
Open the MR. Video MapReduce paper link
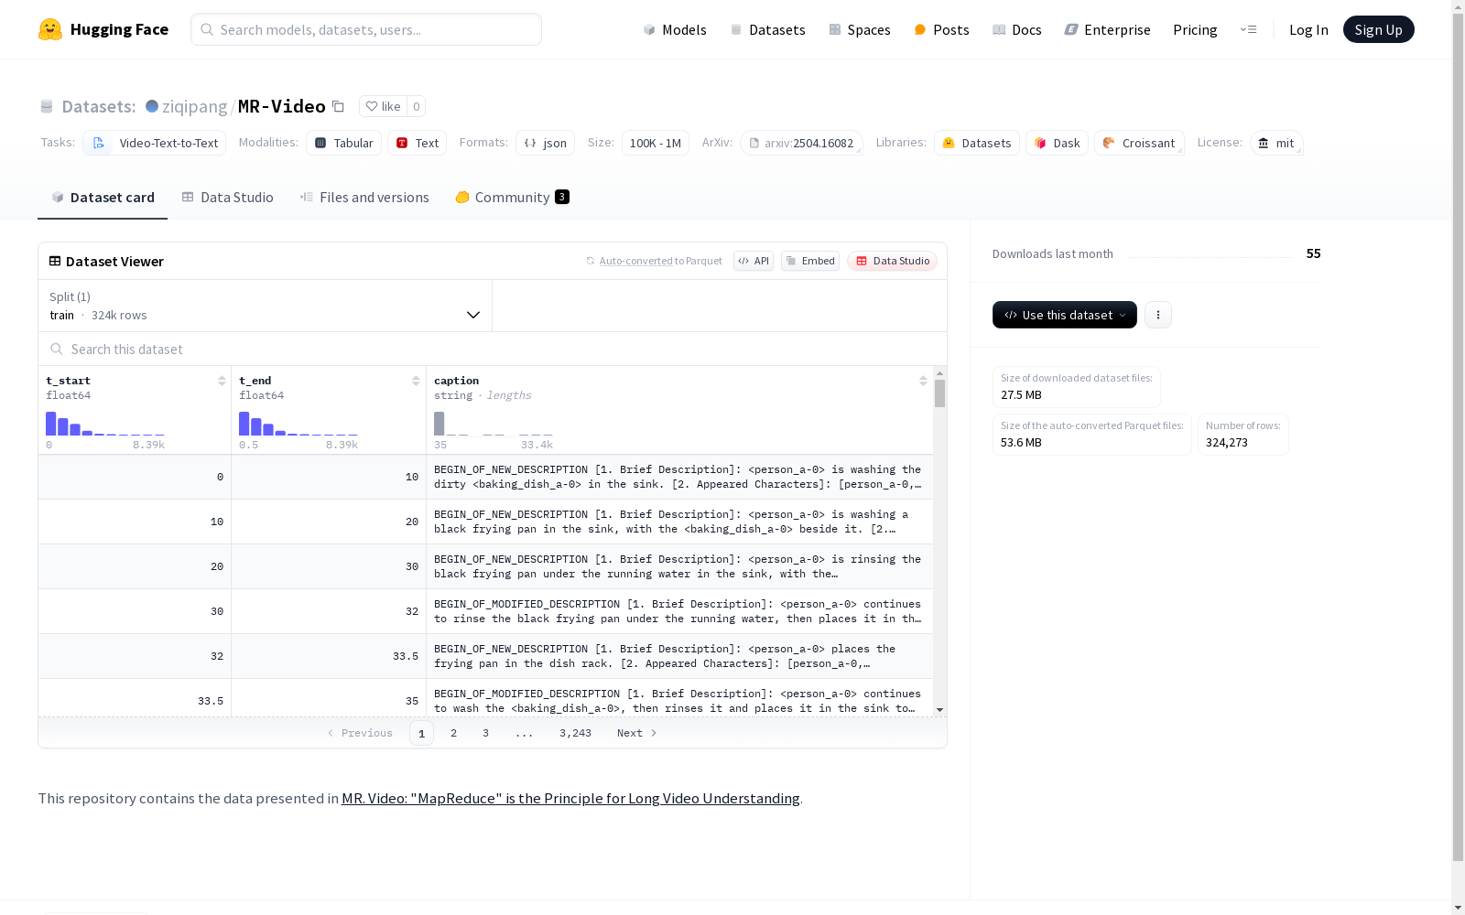coord(570,798)
